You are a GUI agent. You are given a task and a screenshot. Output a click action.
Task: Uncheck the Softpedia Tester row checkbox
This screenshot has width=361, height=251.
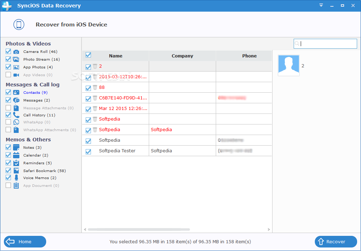click(x=88, y=152)
